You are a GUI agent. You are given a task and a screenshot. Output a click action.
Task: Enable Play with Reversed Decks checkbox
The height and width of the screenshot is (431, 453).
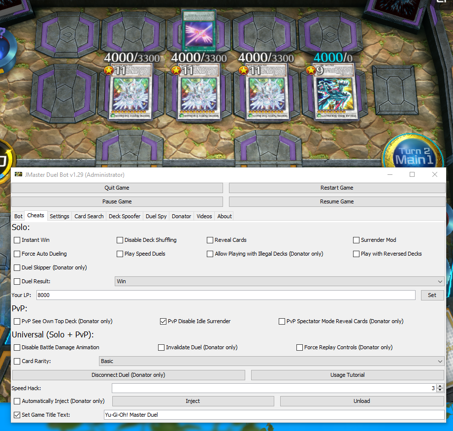356,254
